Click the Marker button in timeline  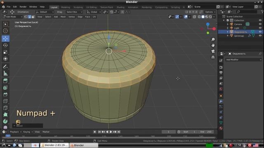pyautogui.click(x=46, y=132)
